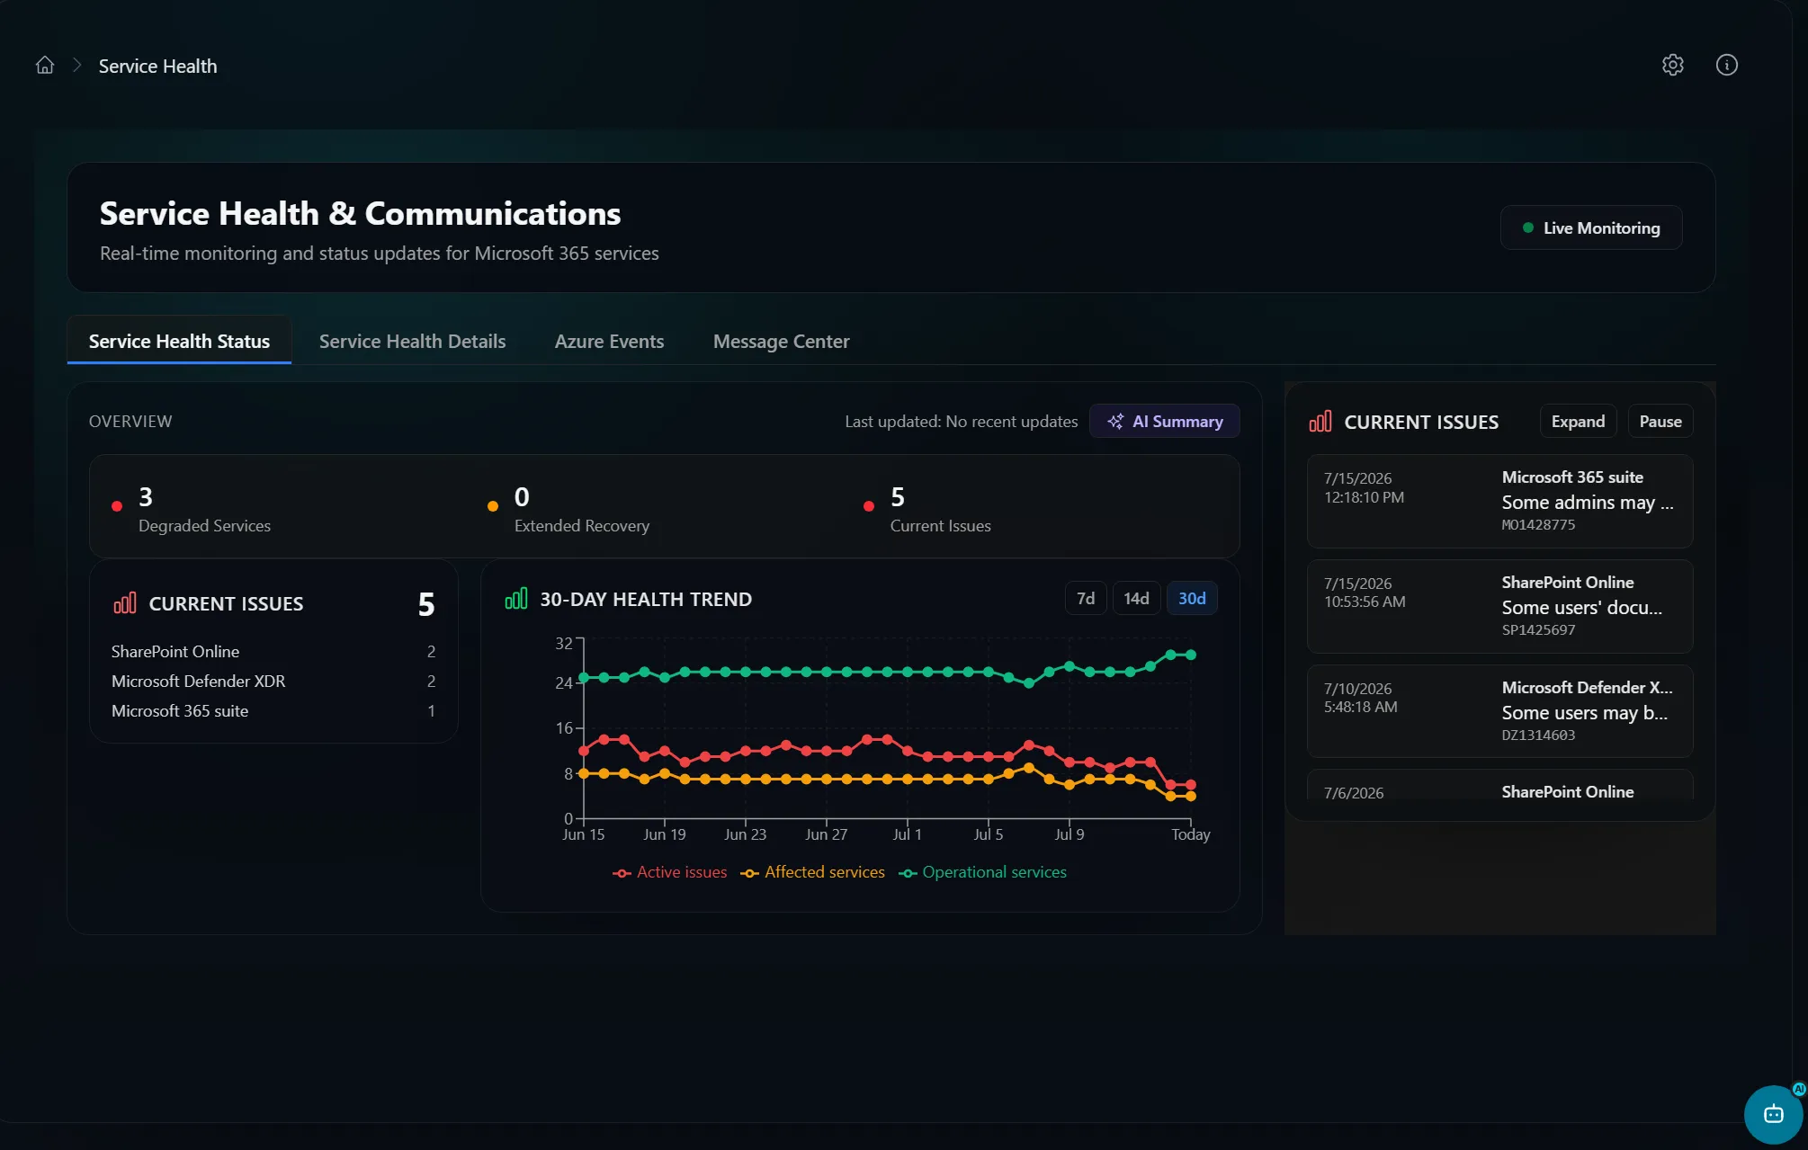
Task: Select the 30d trend range
Action: point(1192,599)
